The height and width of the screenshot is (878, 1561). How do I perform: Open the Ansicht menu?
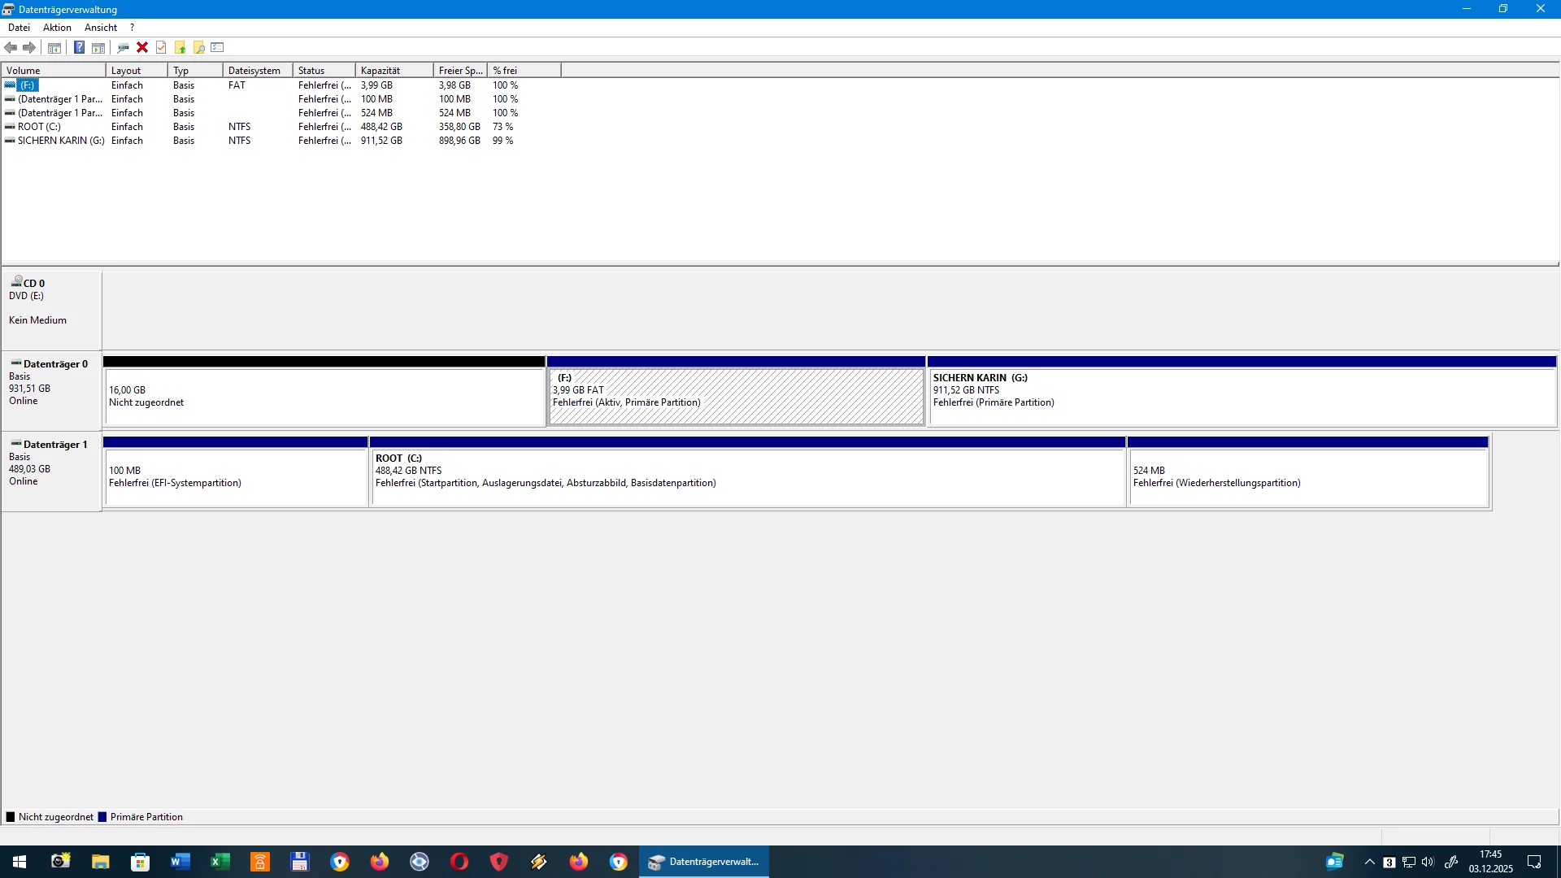[x=100, y=27]
